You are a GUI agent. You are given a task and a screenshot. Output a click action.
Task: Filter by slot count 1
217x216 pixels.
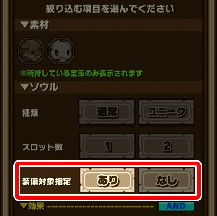107,146
